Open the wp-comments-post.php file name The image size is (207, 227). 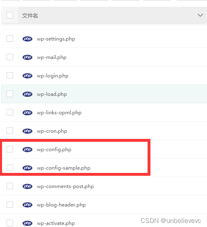(x=65, y=186)
